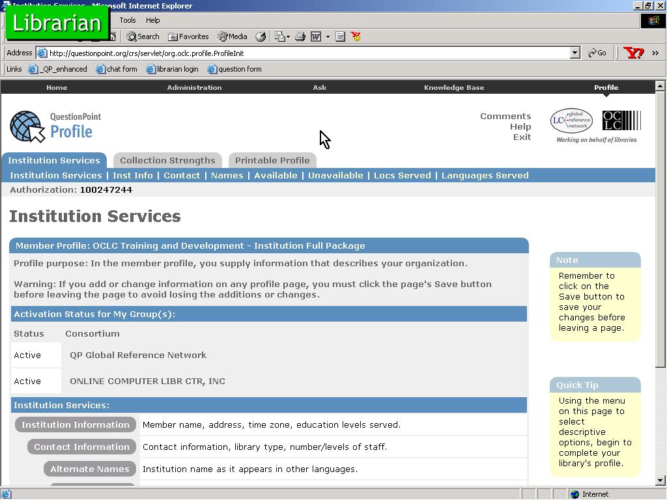Click the QuestionPoint globe logo
Image resolution: width=667 pixels, height=500 pixels.
(x=27, y=126)
